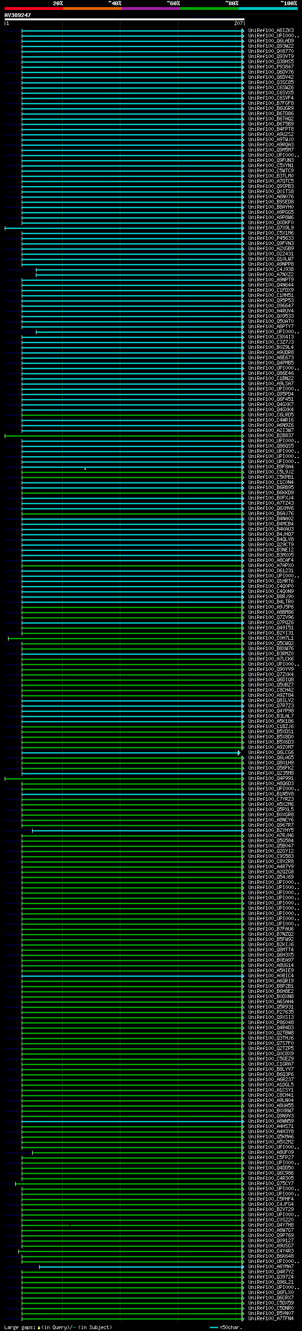Click the cyan ~100% identity legend bar

pyautogui.click(x=268, y=8)
